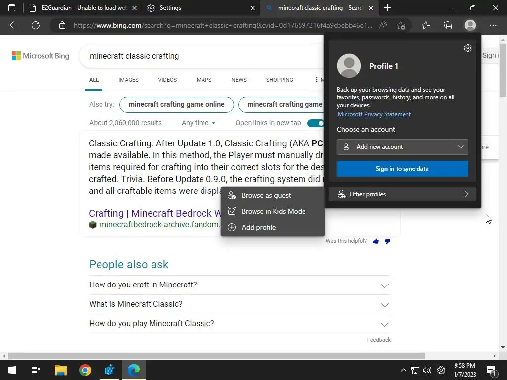Viewport: 507px width, 380px height.
Task: Add this page to favorites with the star-plus icon
Action: point(401,25)
